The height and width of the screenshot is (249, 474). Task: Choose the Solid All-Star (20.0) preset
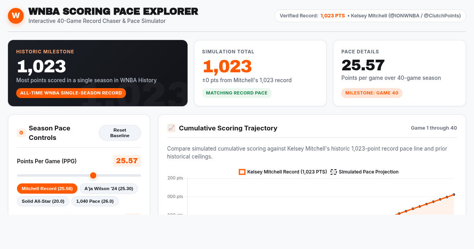[43, 201]
